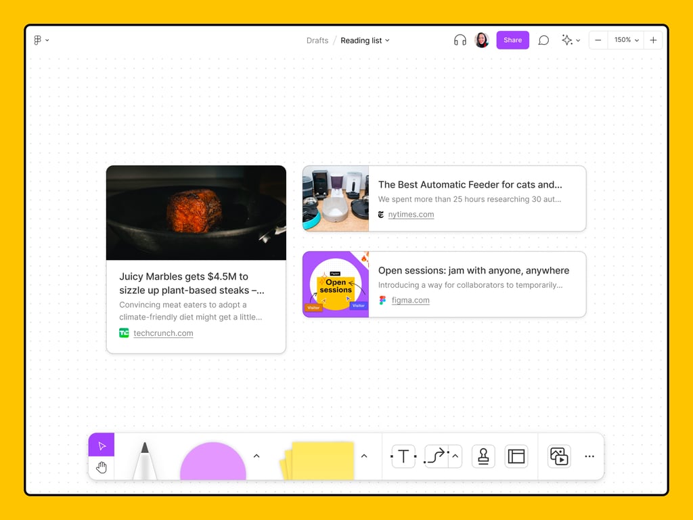The height and width of the screenshot is (520, 693).
Task: Expand the shapes chevron next to purple circle
Action: coord(256,456)
